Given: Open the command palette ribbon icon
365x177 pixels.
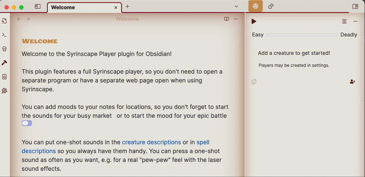Looking at the screenshot, I should [4, 35].
